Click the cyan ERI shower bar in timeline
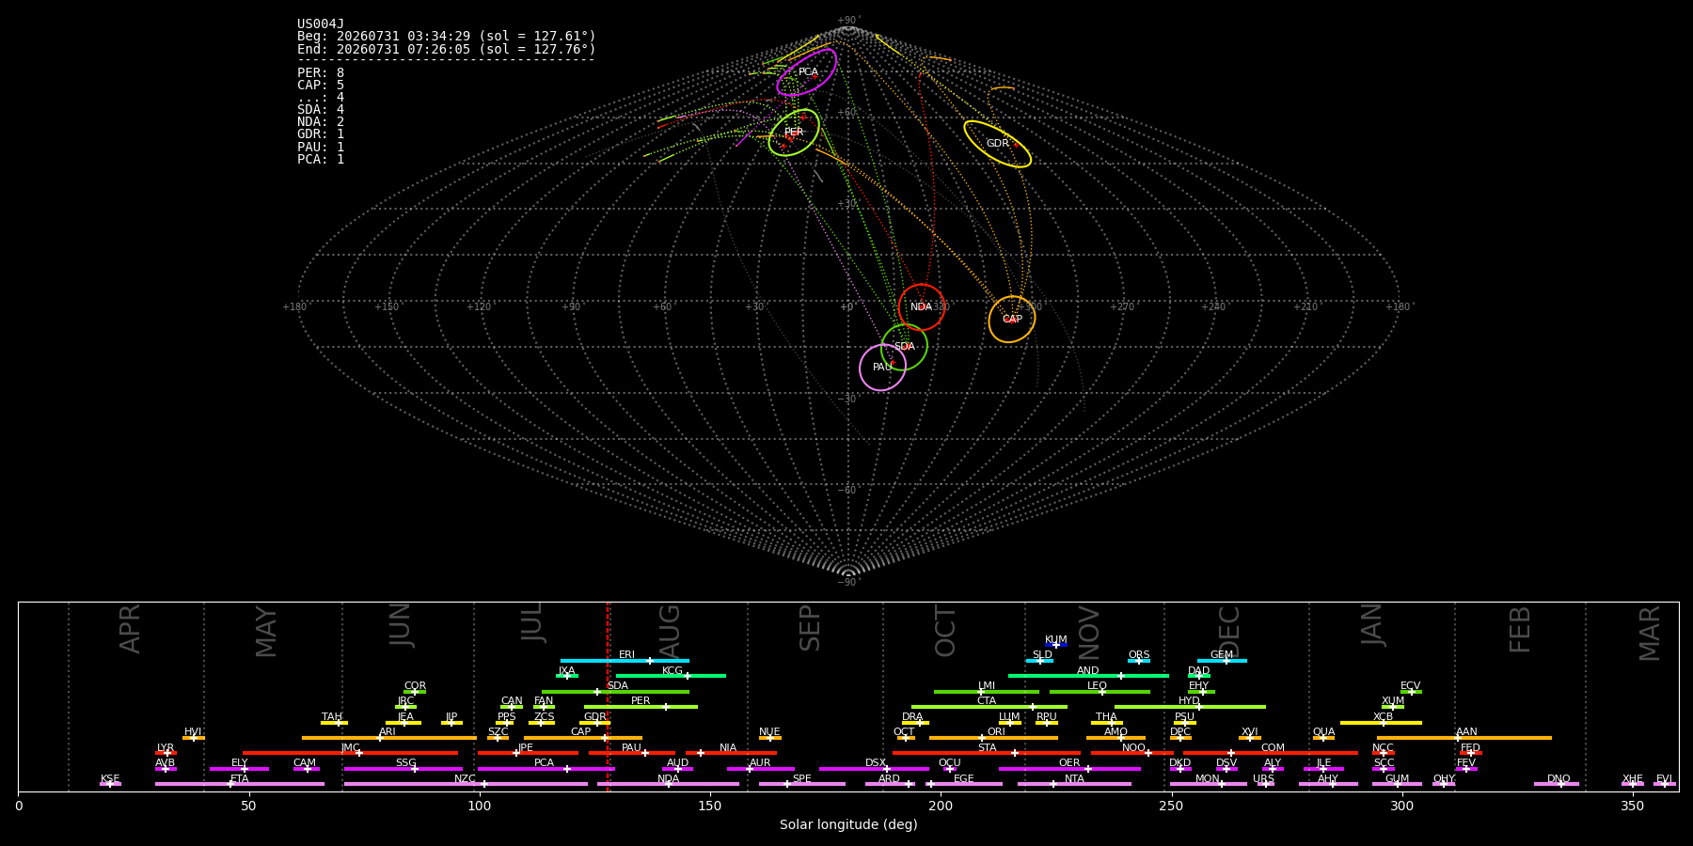1693x846 pixels. pyautogui.click(x=625, y=661)
